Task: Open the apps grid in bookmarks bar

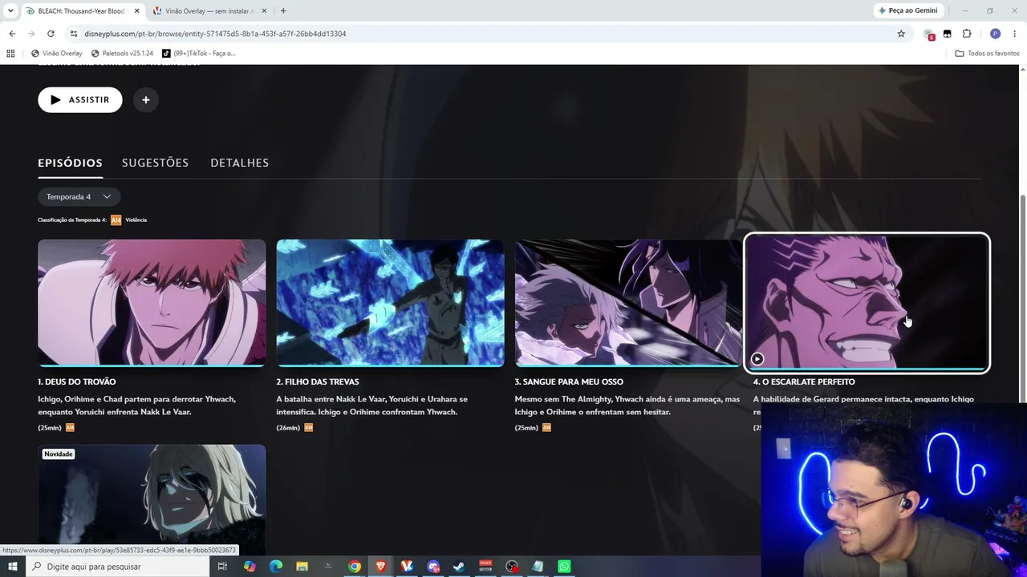Action: 10,54
